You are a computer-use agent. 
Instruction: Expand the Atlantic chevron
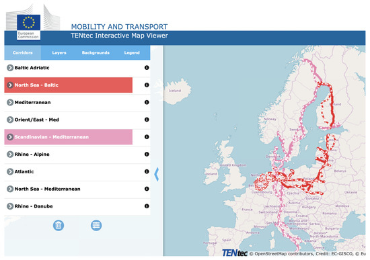click(10, 171)
